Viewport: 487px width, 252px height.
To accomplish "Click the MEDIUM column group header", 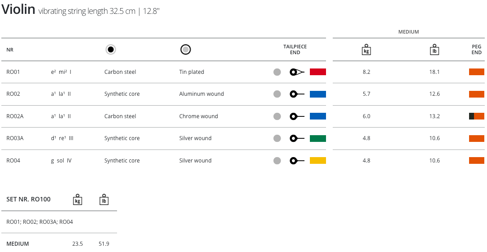I will (409, 32).
